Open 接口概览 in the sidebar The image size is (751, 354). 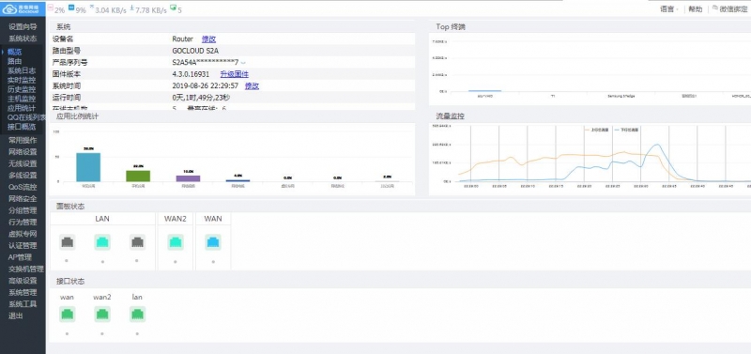pos(22,127)
